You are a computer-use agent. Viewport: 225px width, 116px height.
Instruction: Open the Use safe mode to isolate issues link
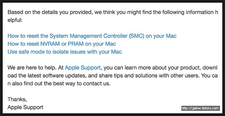65,52
